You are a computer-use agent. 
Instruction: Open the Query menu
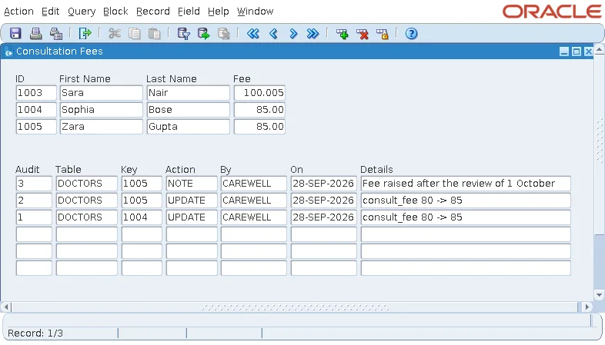tap(82, 12)
